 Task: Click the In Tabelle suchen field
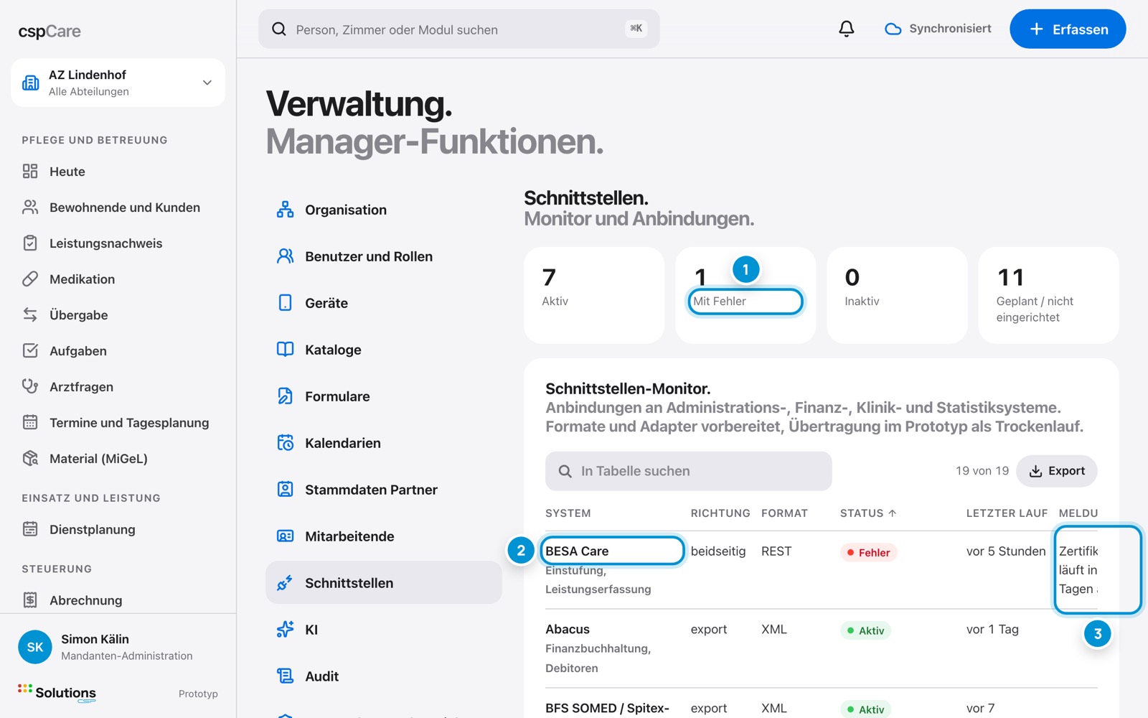(x=689, y=471)
